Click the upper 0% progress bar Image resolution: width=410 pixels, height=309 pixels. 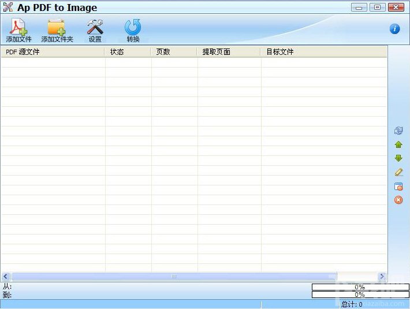click(360, 287)
